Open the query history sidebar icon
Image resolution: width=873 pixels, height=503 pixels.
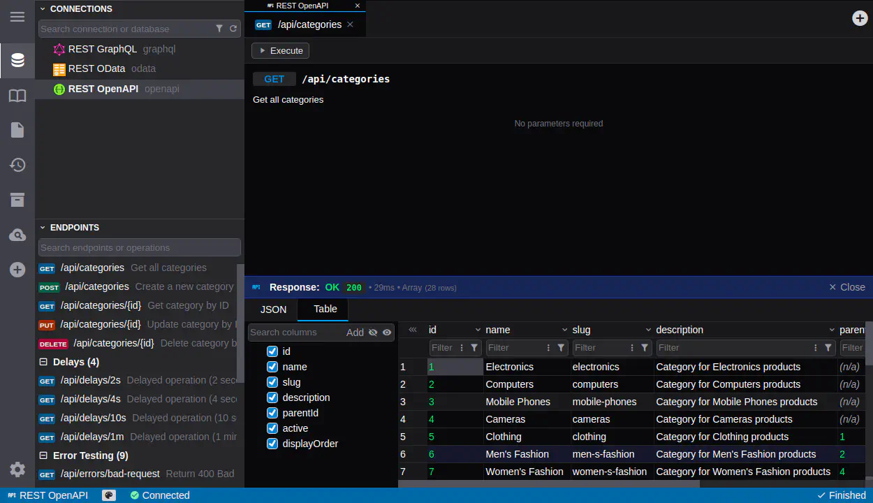click(x=17, y=165)
